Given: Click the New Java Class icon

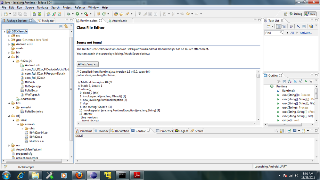Looking at the screenshot, I should (104, 14).
